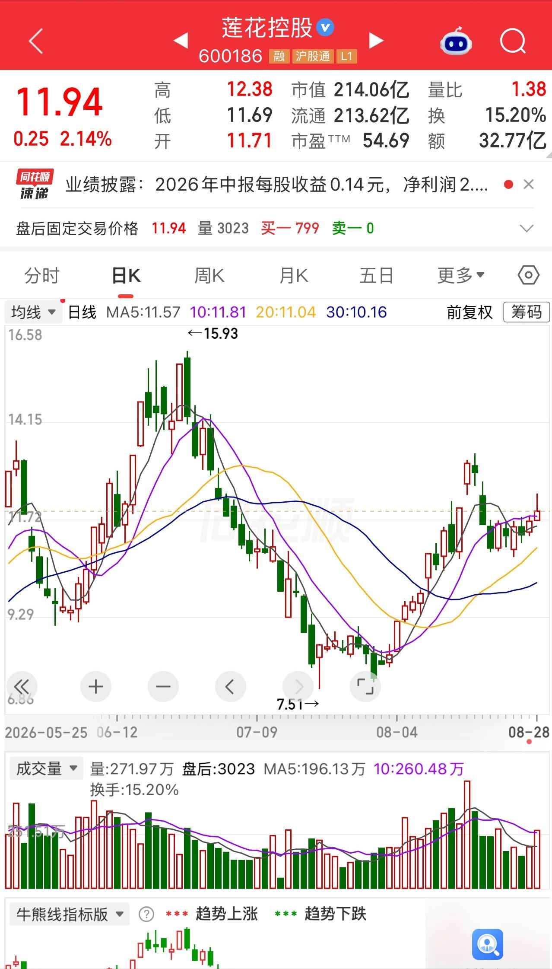The height and width of the screenshot is (969, 552).
Task: Enter fullscreen chart view
Action: (365, 686)
